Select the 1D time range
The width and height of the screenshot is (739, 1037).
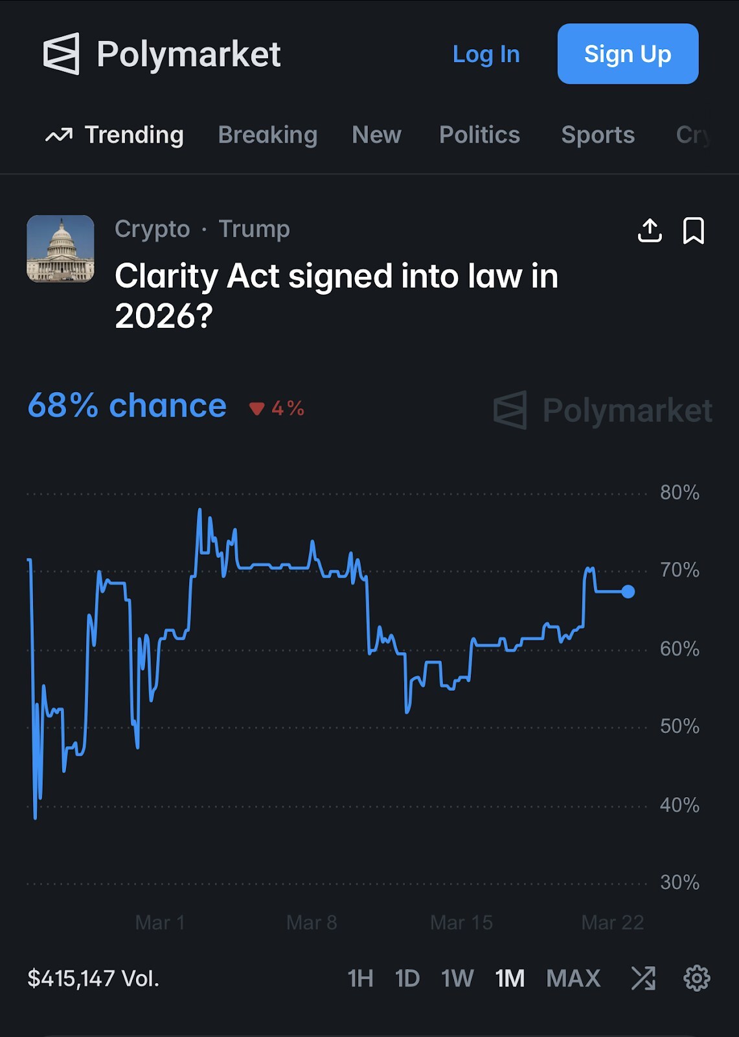pos(407,978)
